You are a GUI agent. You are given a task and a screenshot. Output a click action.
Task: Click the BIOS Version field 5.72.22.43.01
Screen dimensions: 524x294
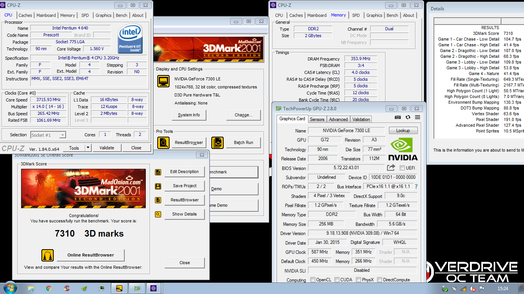[346, 168]
